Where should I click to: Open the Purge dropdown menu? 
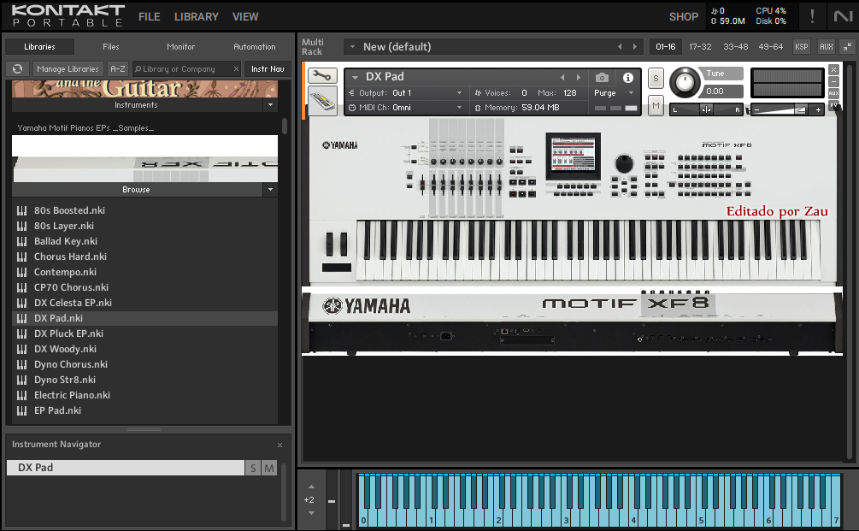coord(631,93)
